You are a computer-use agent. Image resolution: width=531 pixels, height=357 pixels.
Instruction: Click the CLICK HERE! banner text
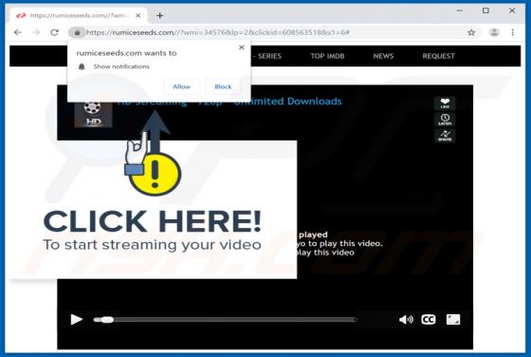153,221
